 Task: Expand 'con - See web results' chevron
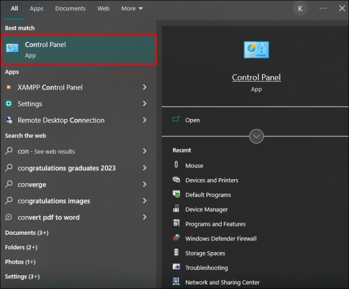click(x=145, y=151)
